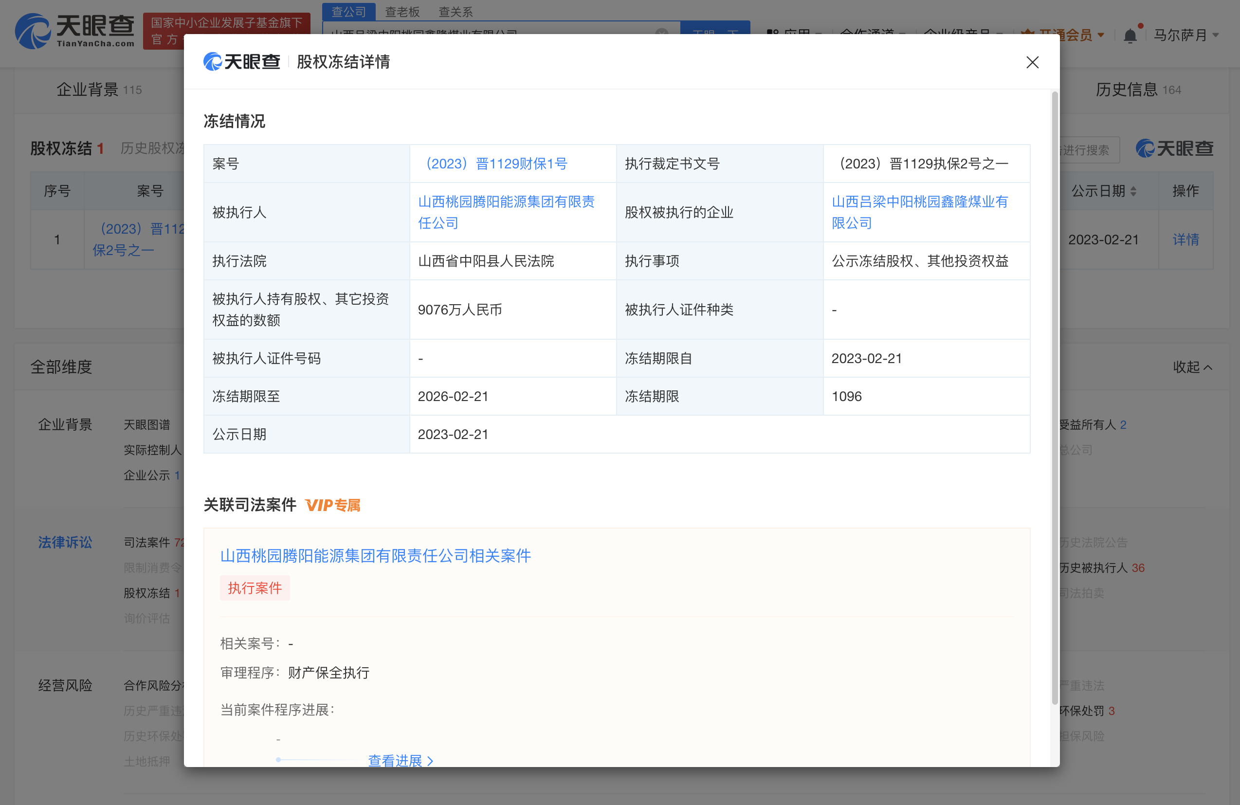Click the VIP专属 badge
Screen dimensions: 1240x805
tap(332, 505)
